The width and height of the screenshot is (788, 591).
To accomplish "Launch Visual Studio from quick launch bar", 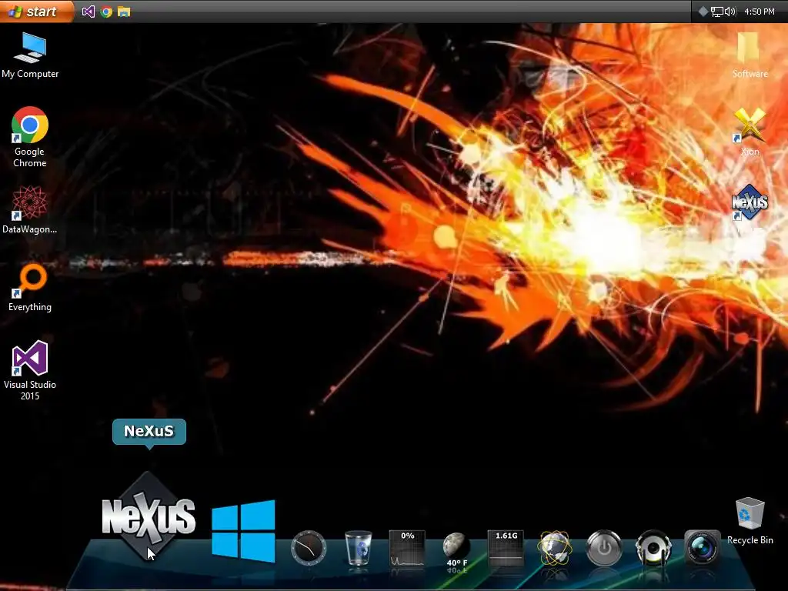I will pyautogui.click(x=88, y=11).
